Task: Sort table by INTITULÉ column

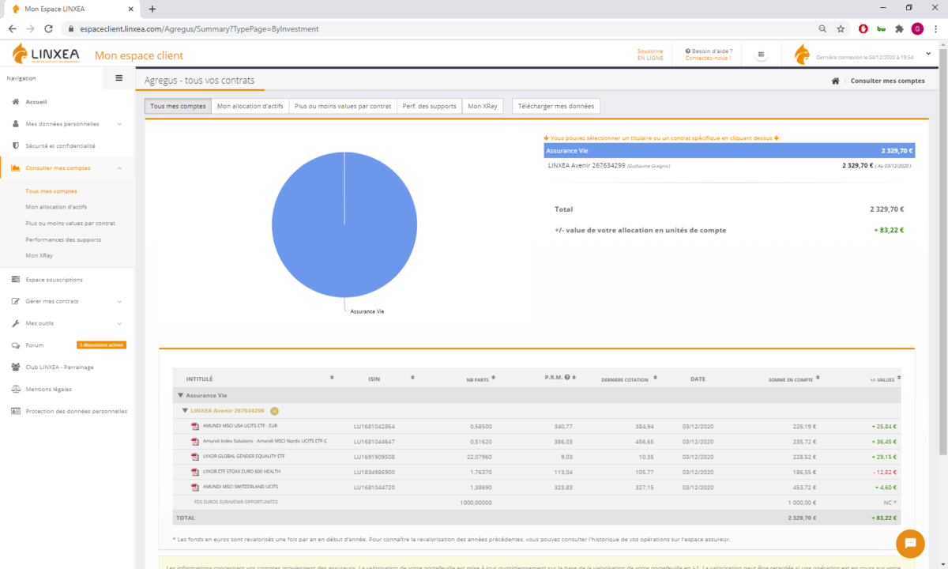Action: (332, 379)
